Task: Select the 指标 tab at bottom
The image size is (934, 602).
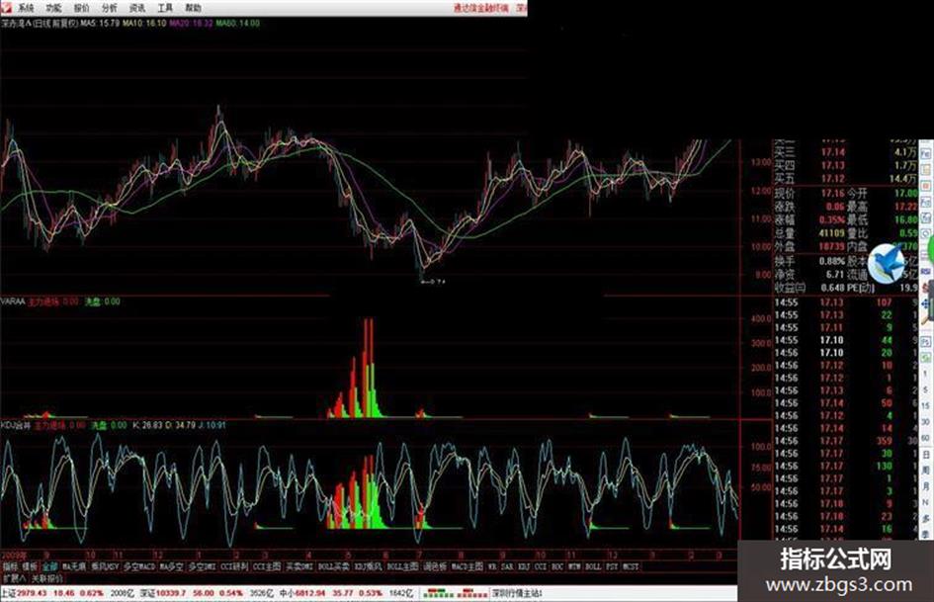Action: pos(8,566)
